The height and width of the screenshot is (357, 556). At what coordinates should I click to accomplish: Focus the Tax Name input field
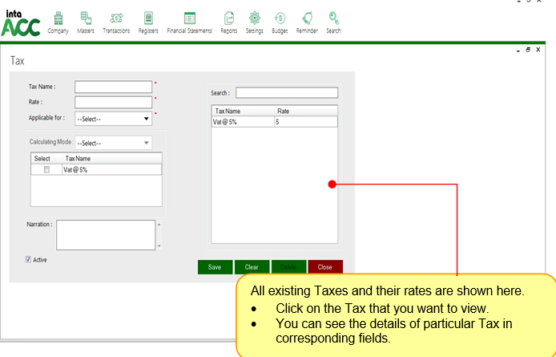[113, 87]
